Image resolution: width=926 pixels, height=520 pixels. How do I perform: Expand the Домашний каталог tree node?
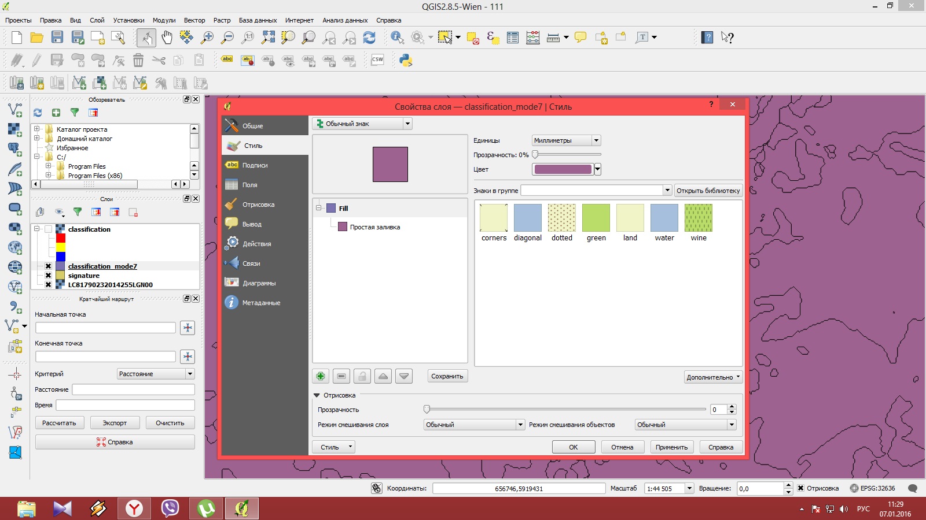[37, 138]
